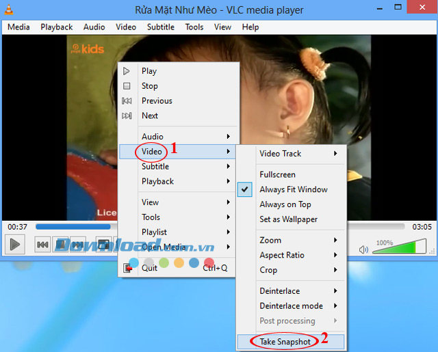Expand the Subtitle submenu in context menu
The image size is (438, 352).
[177, 167]
